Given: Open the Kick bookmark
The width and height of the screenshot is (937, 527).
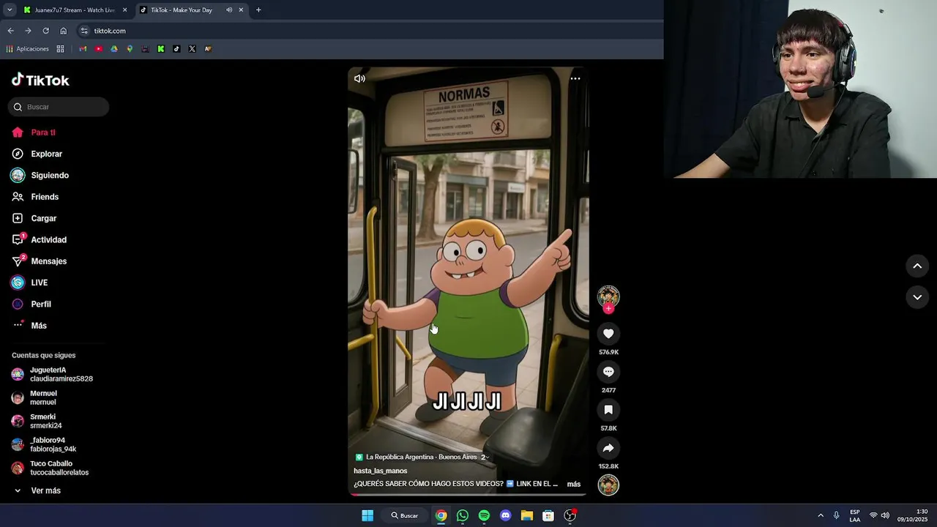Looking at the screenshot, I should (161, 49).
